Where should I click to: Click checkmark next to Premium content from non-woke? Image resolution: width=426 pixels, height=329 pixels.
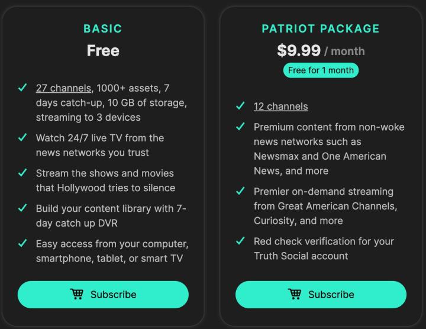tap(240, 126)
